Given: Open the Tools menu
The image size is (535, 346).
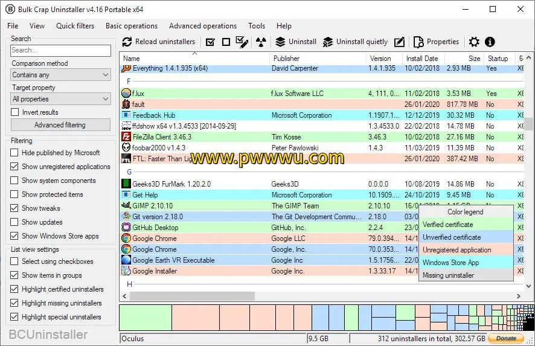Looking at the screenshot, I should [x=257, y=26].
